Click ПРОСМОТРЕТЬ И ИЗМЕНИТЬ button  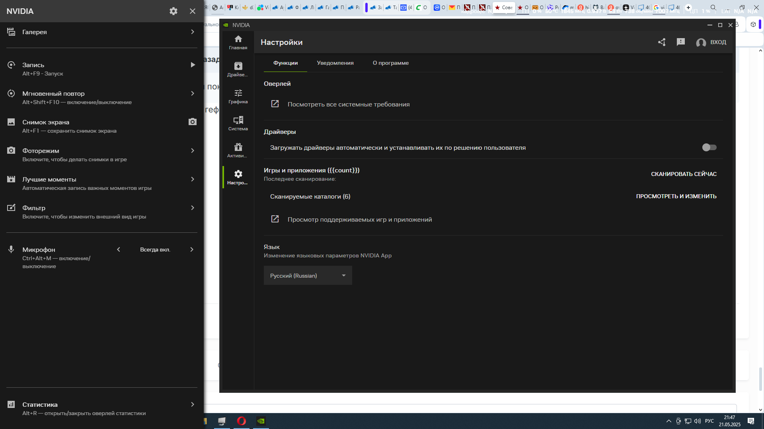[x=676, y=196]
